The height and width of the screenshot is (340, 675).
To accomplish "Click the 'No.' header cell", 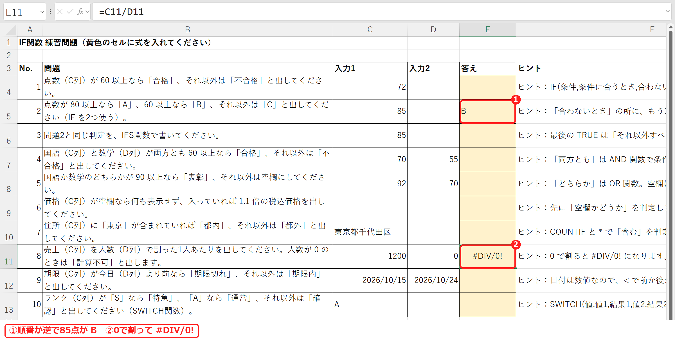I will click(x=30, y=69).
